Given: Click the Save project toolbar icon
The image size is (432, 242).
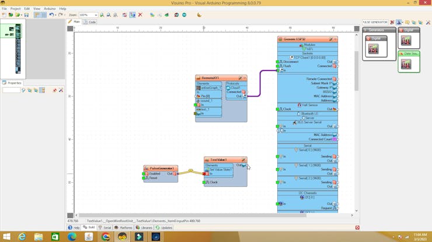Looking at the screenshot, I should [26, 15].
